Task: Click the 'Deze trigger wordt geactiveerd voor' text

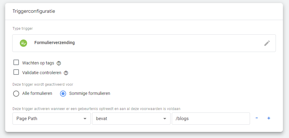Action: [43, 85]
